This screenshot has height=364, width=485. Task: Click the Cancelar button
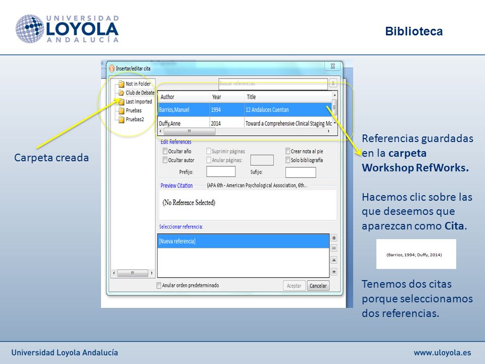[318, 286]
